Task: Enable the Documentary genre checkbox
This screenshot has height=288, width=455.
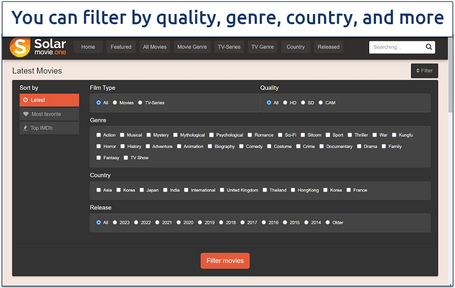Action: [322, 146]
